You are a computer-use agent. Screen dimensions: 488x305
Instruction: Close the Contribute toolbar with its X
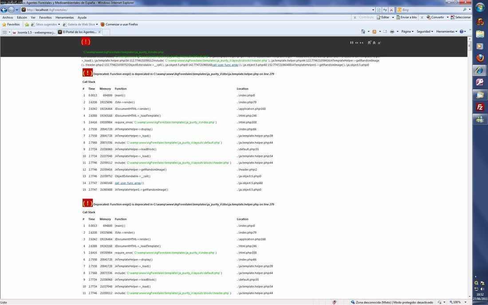pos(355,17)
